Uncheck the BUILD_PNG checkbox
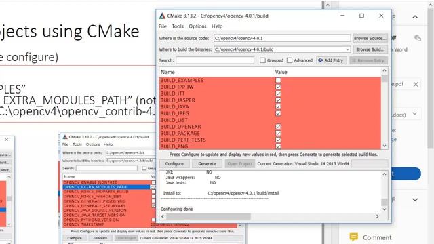434x244 pixels. 278,146
